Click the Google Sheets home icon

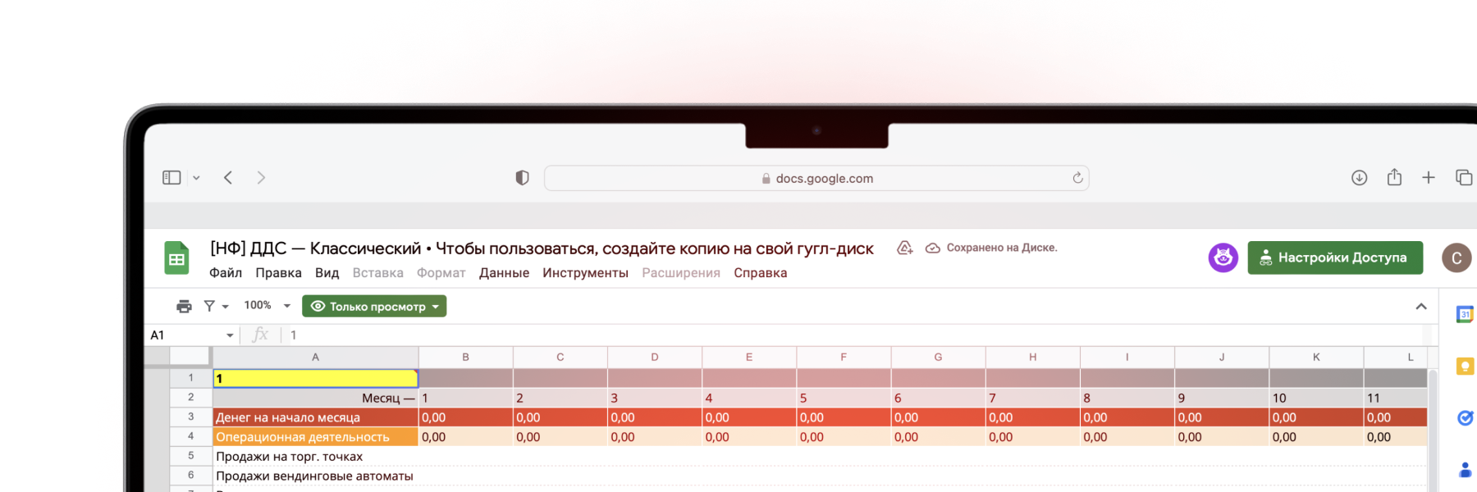[176, 259]
